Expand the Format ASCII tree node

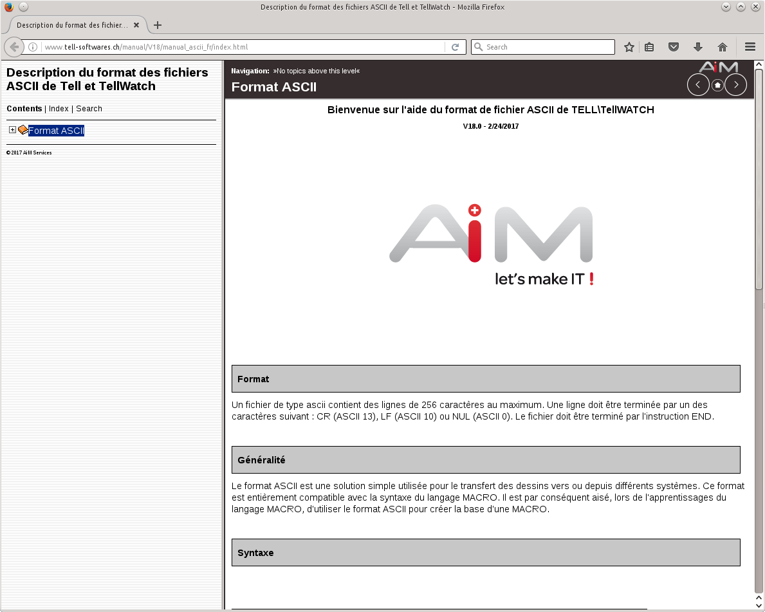[12, 130]
